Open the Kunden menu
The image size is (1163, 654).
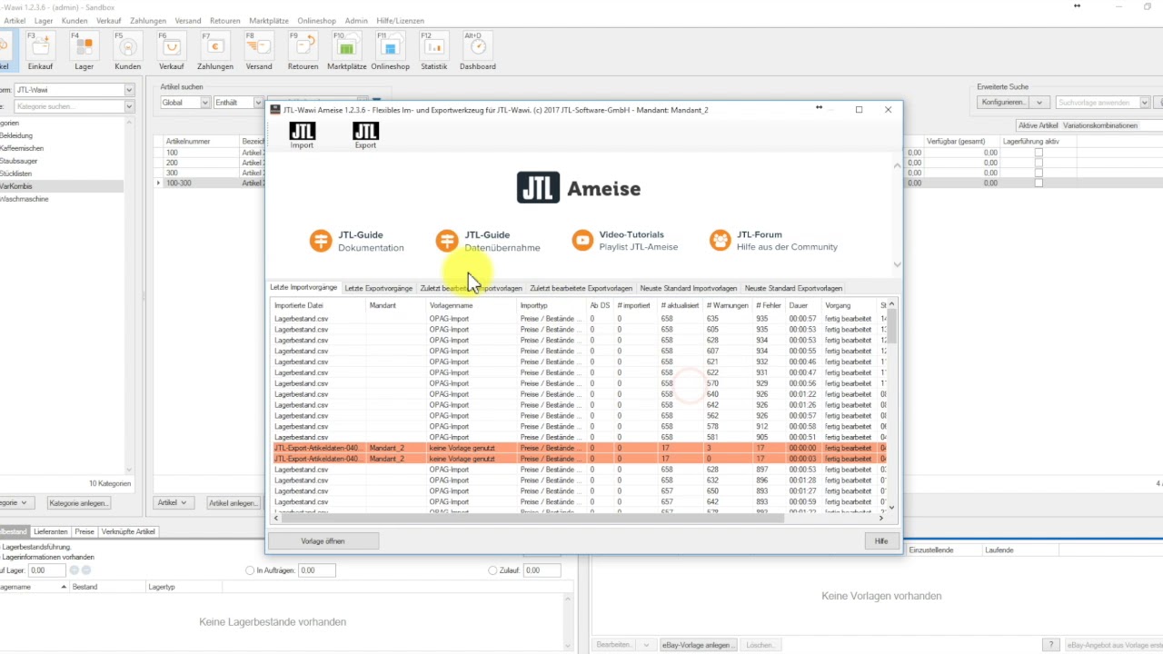(x=75, y=20)
